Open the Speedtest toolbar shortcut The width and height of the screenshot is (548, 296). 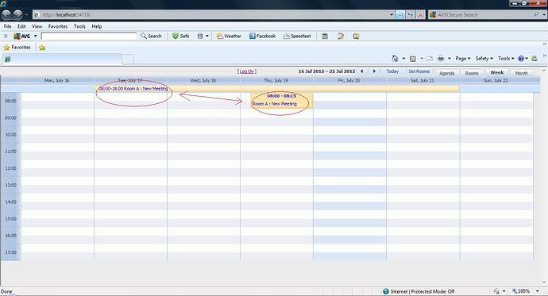pos(297,36)
